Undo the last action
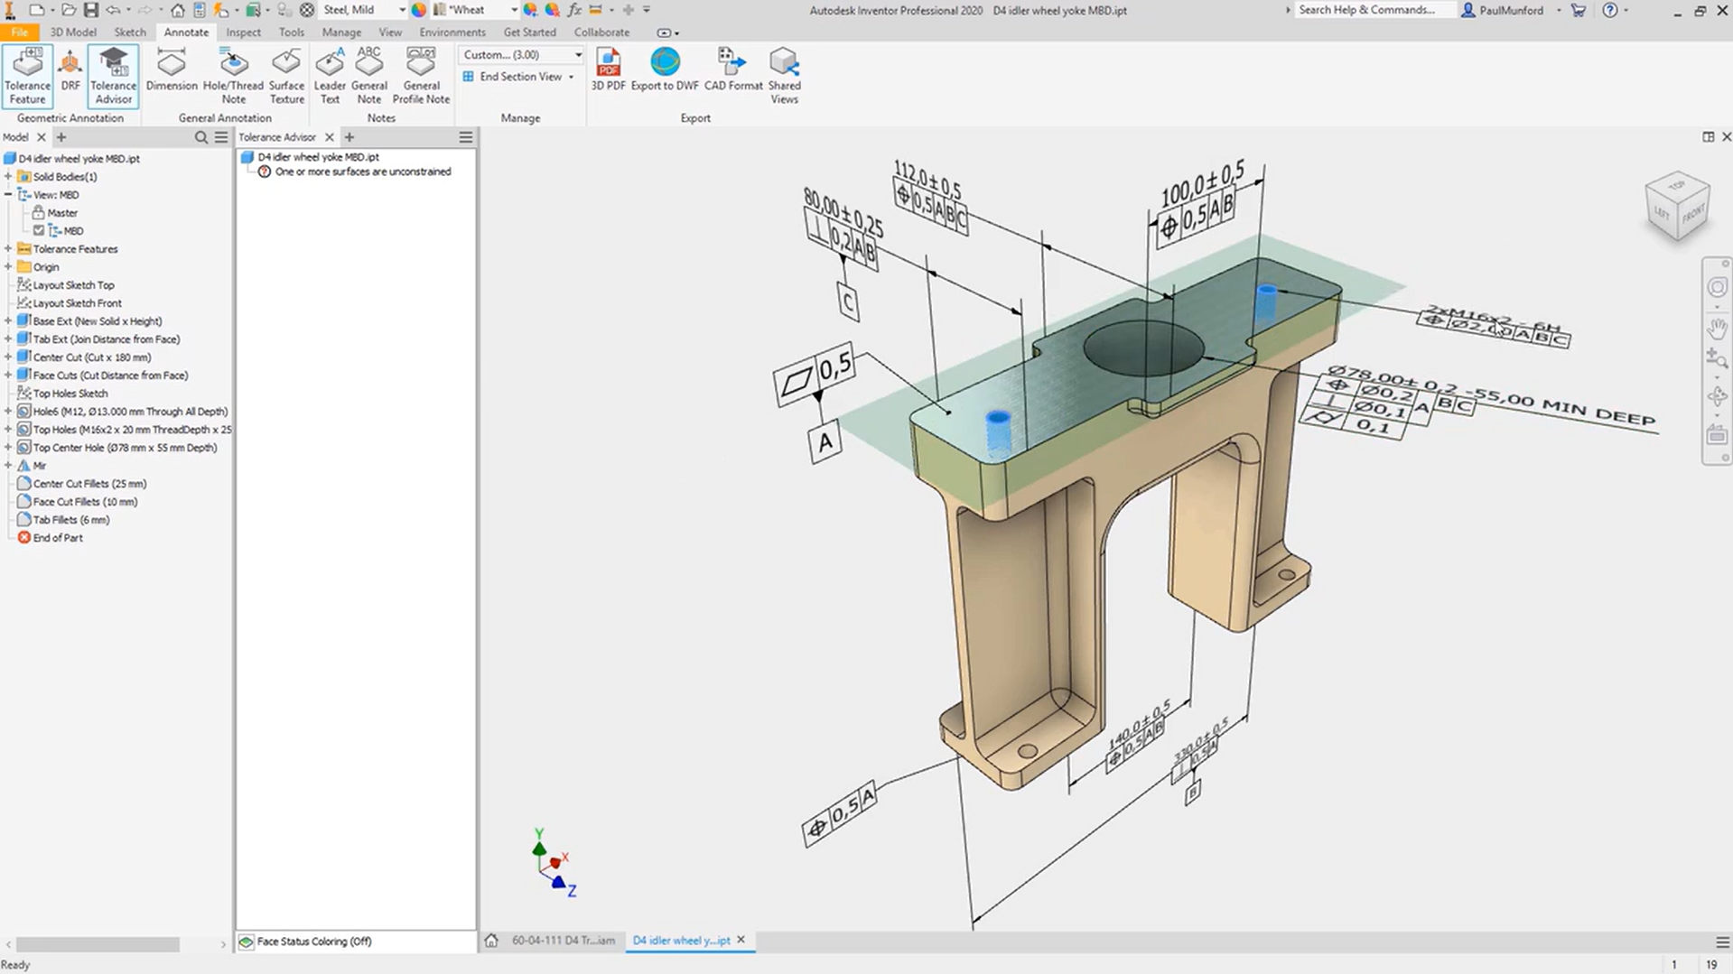 tap(113, 10)
